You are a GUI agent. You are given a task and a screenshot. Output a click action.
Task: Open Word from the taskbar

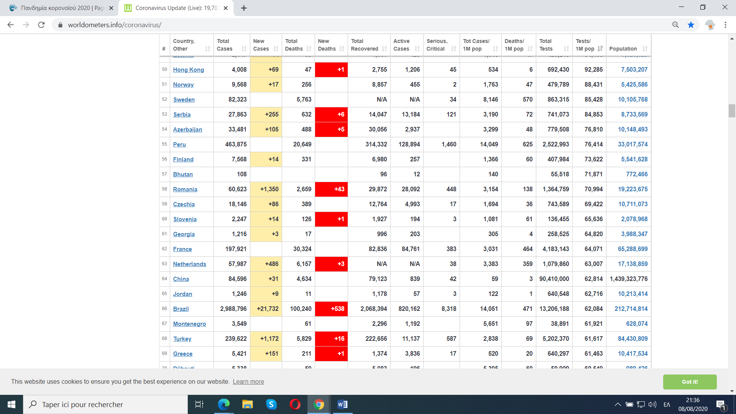click(342, 404)
